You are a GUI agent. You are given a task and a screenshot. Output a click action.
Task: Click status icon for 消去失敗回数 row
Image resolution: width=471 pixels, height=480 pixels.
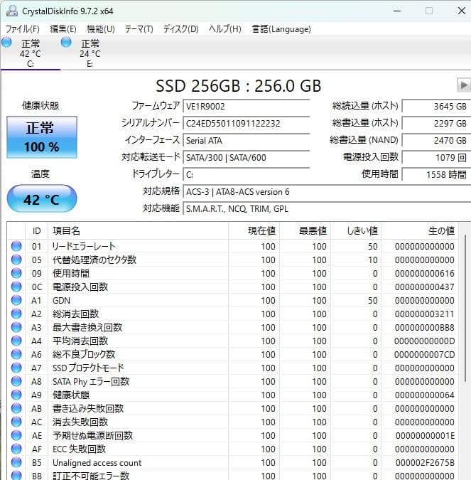16,422
